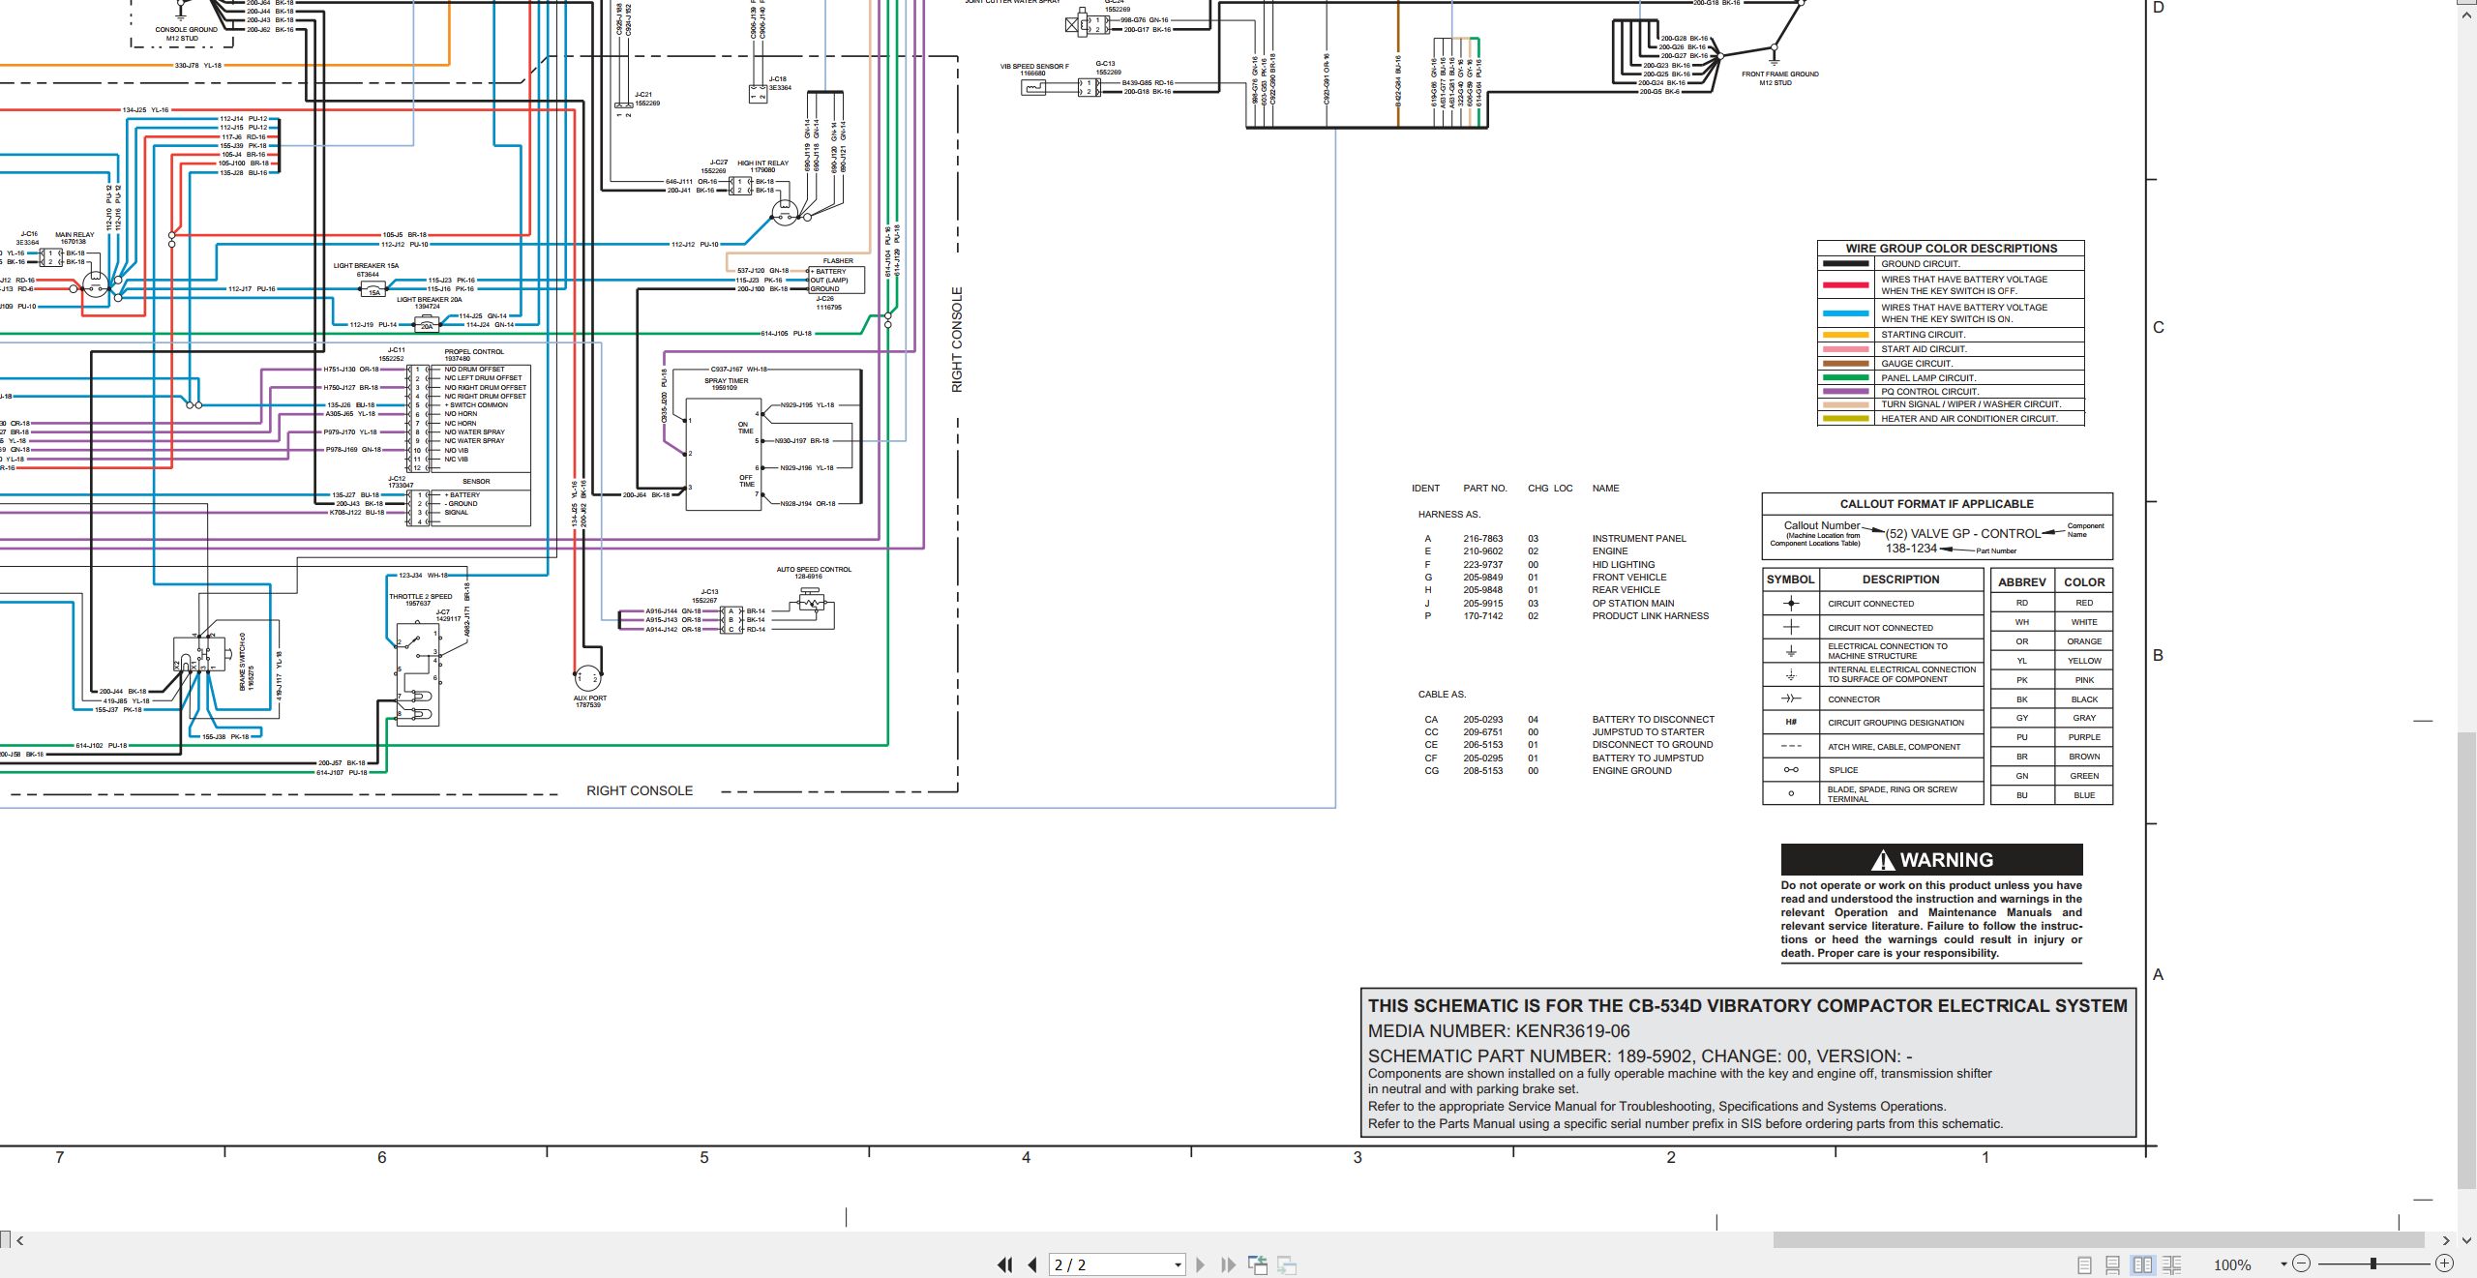The image size is (2477, 1278).
Task: Click the MAIN RELAY component label
Action: 75,235
